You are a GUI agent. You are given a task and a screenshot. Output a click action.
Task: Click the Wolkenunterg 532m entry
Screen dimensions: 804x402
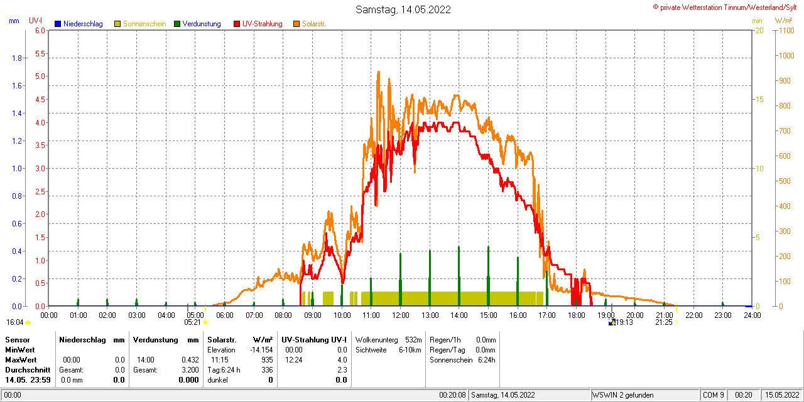coord(388,339)
